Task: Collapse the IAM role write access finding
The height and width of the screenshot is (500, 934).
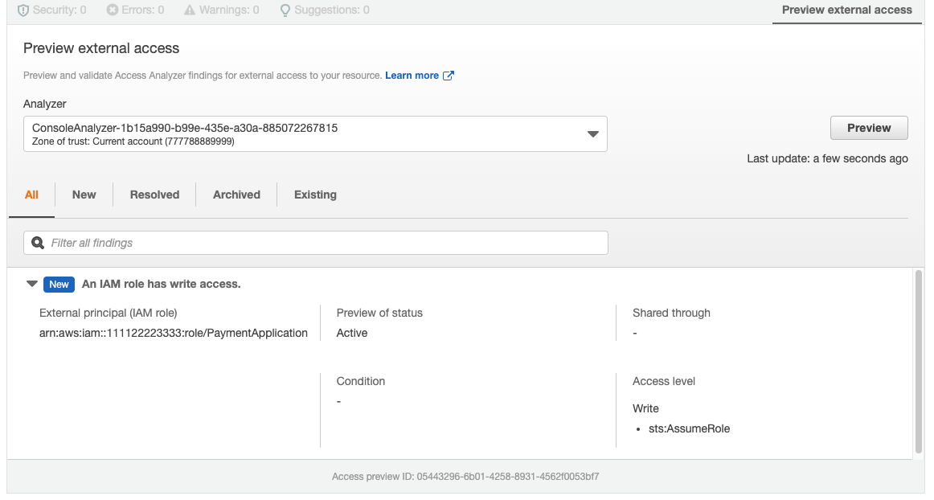Action: (32, 284)
